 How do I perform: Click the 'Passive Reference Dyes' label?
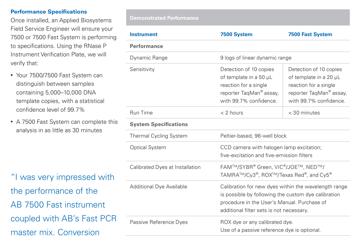click(159, 222)
